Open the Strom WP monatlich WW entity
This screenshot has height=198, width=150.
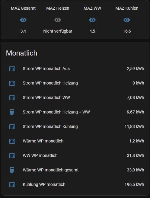[75, 97]
